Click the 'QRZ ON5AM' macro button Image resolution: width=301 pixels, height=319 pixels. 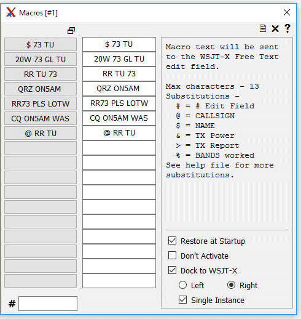[41, 89]
